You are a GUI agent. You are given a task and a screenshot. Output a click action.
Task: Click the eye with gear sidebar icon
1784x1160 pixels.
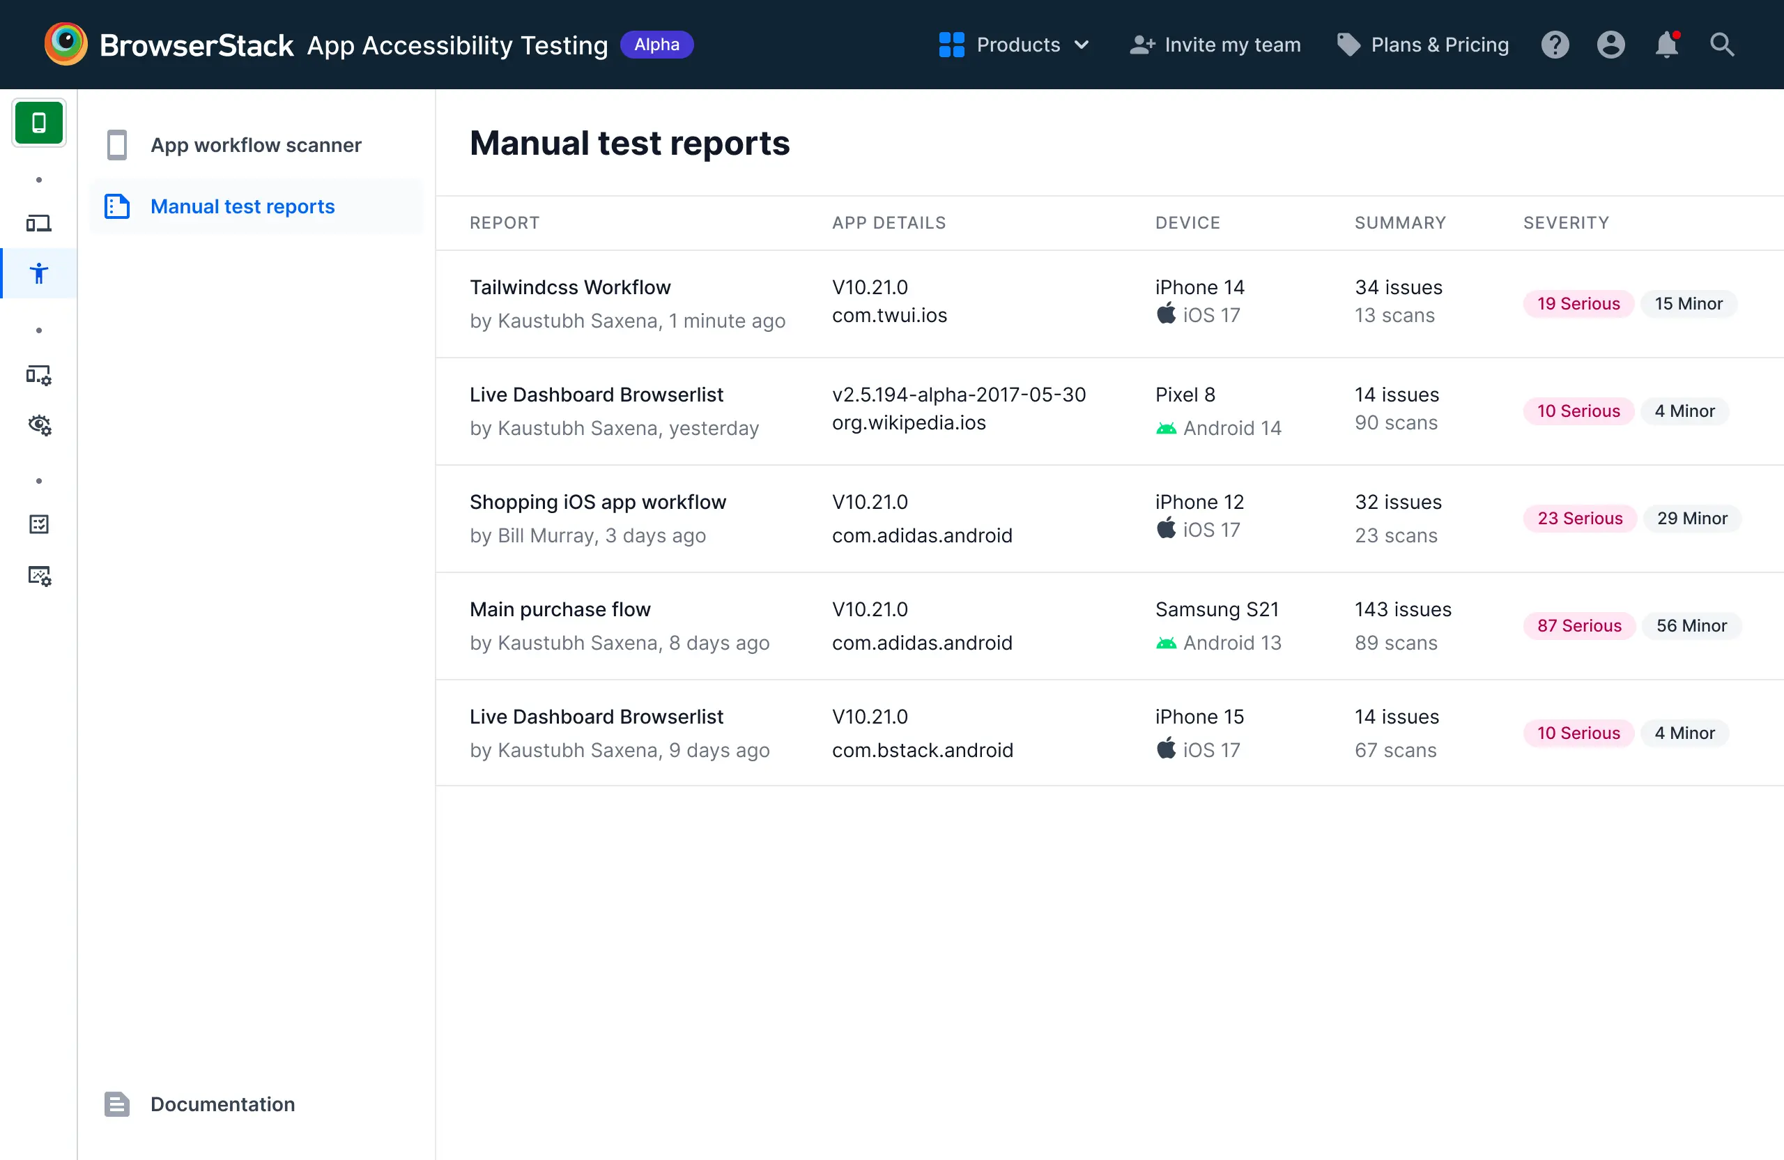39,425
